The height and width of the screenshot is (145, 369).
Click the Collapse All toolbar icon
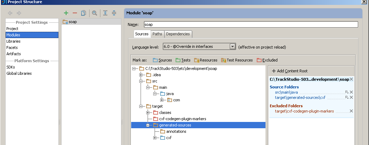pos(114,13)
